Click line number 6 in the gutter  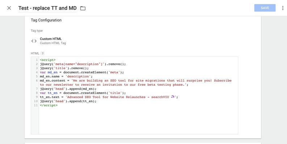tap(37, 81)
